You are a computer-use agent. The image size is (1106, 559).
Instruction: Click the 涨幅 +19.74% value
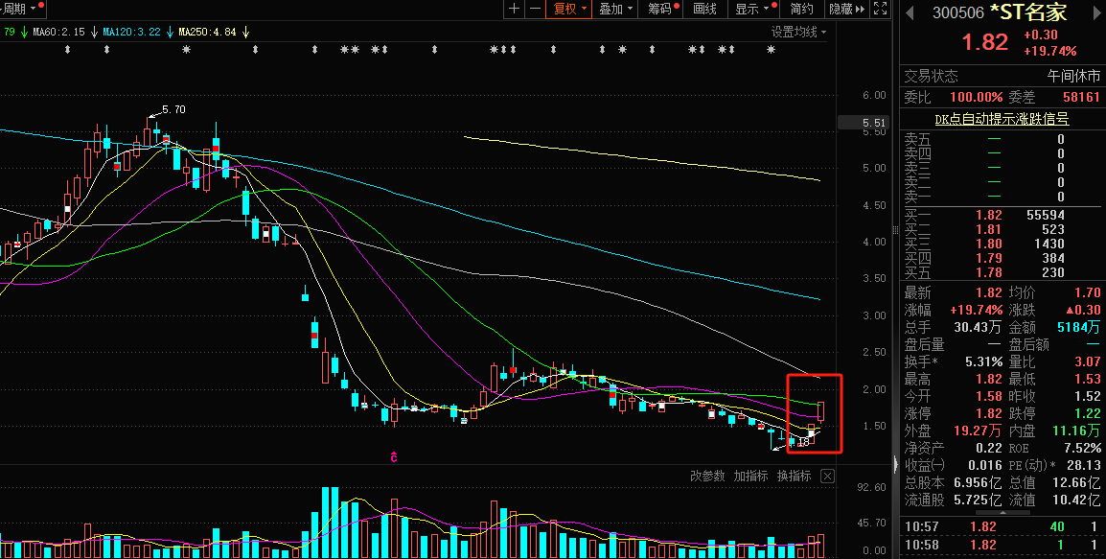coord(977,310)
